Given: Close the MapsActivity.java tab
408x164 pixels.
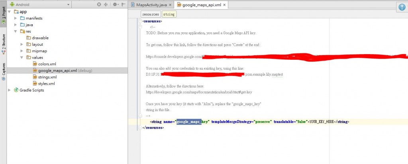Looking at the screenshot, I should click(x=170, y=5).
